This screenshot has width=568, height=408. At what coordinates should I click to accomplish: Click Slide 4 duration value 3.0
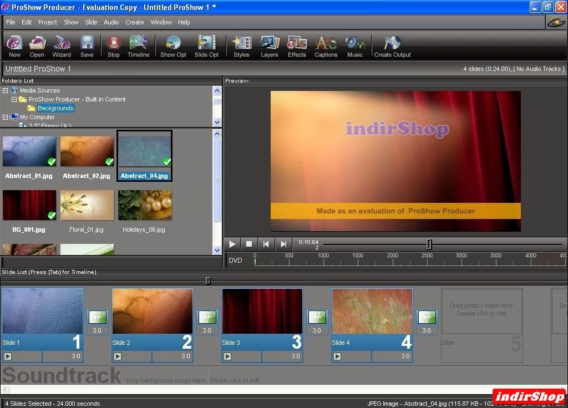click(x=405, y=356)
